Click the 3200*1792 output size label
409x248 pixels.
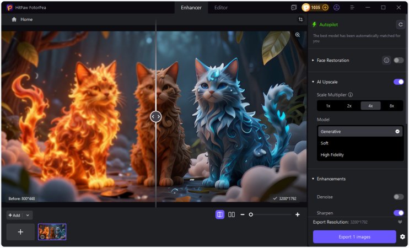[287, 199]
